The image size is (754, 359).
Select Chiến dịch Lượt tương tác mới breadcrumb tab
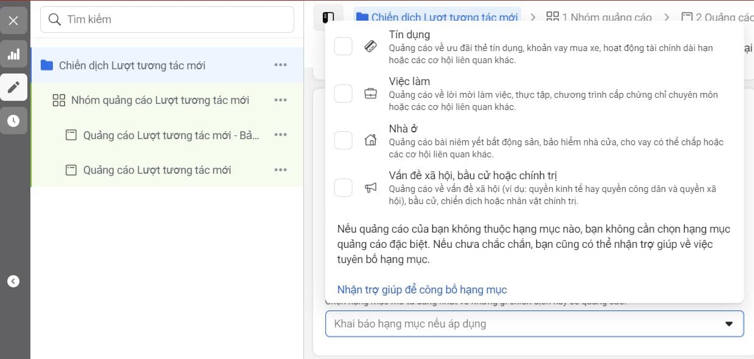coord(437,17)
